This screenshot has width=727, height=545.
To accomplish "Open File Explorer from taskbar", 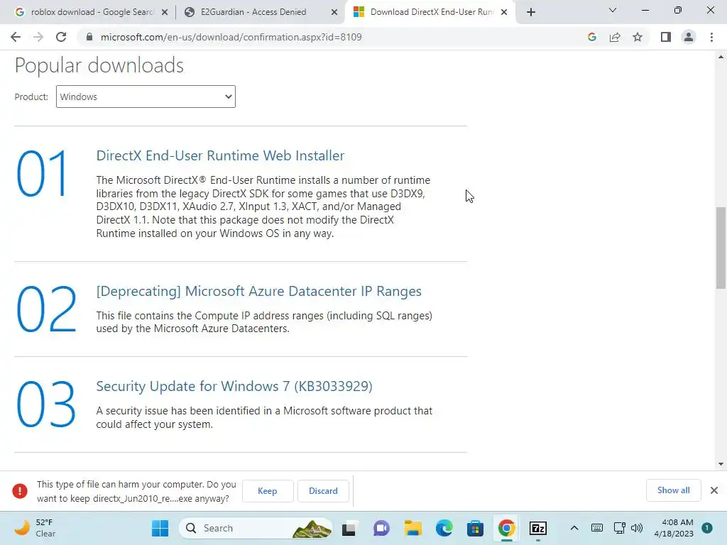I will [412, 528].
